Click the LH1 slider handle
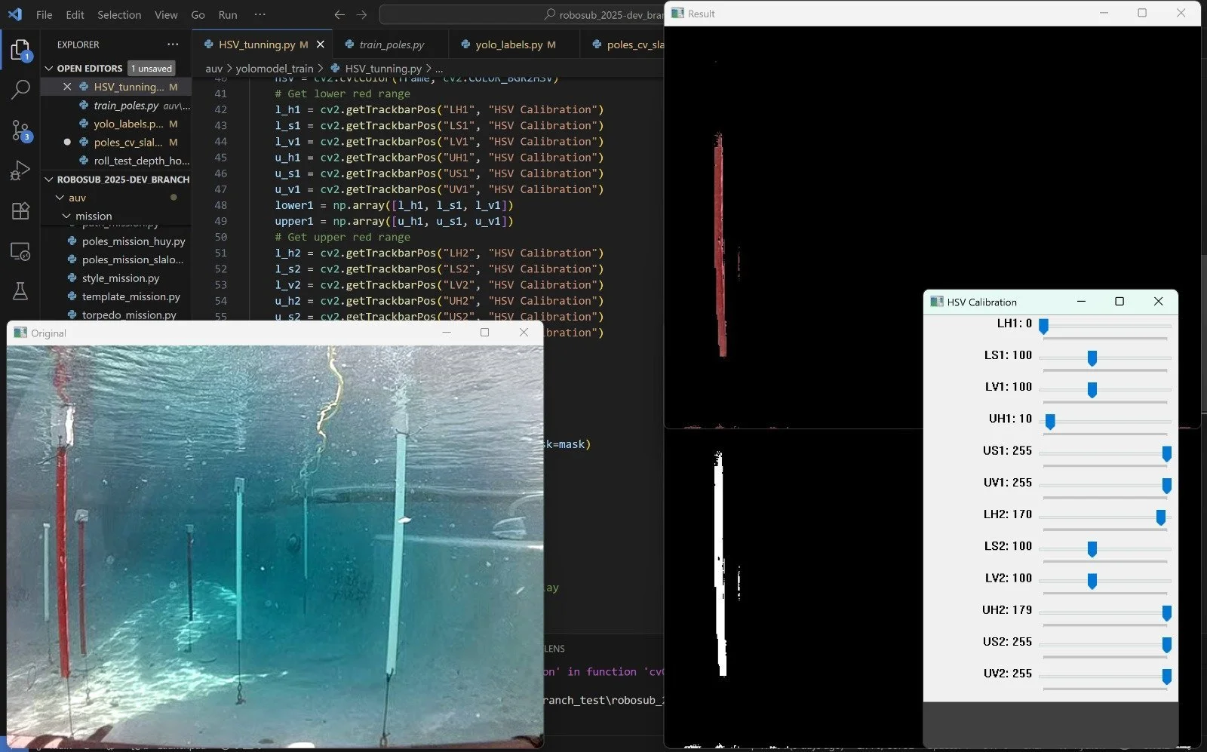This screenshot has height=752, width=1207. (x=1043, y=327)
